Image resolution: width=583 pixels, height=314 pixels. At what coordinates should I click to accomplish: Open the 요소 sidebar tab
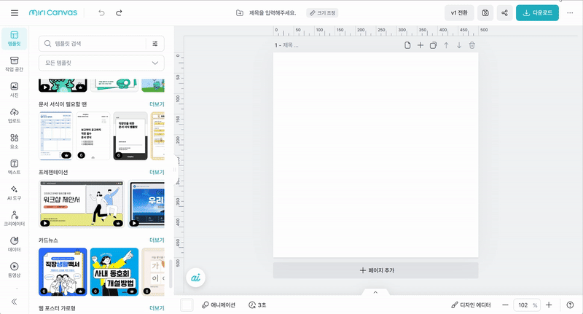[15, 141]
